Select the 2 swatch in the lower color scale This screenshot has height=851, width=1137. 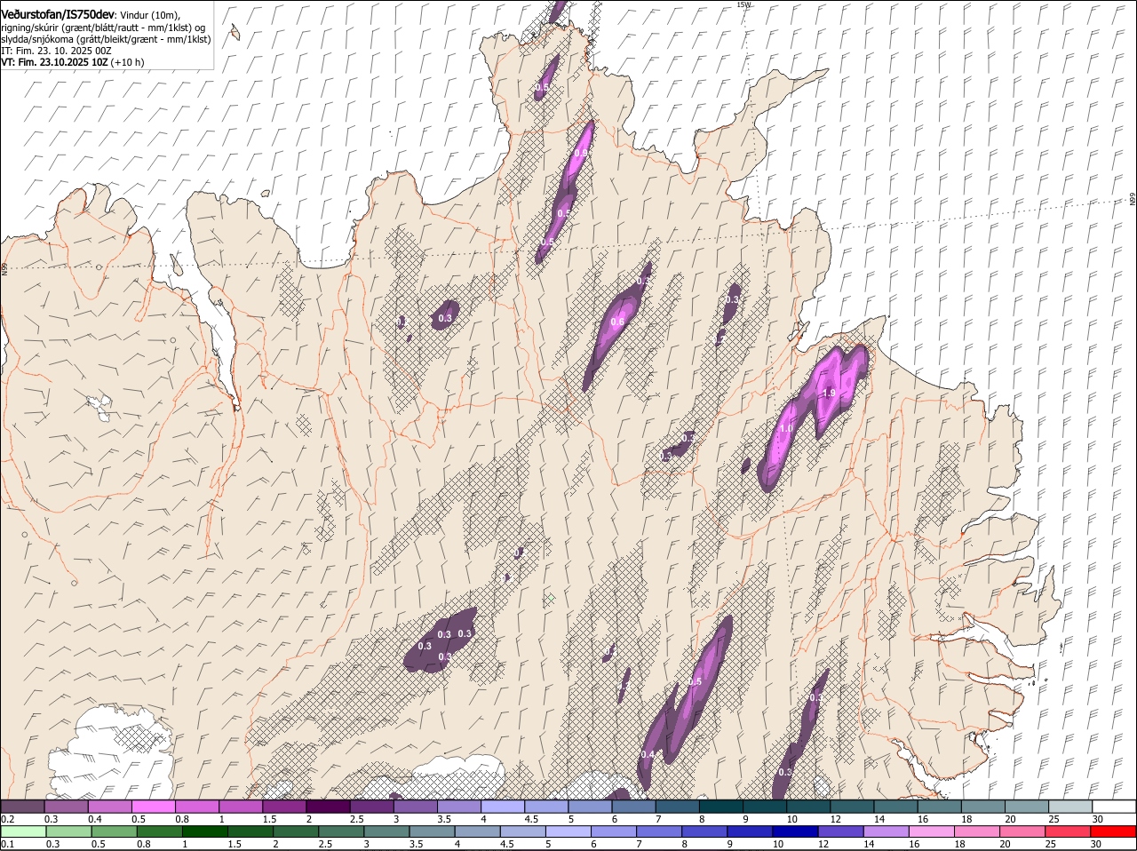[x=296, y=831]
